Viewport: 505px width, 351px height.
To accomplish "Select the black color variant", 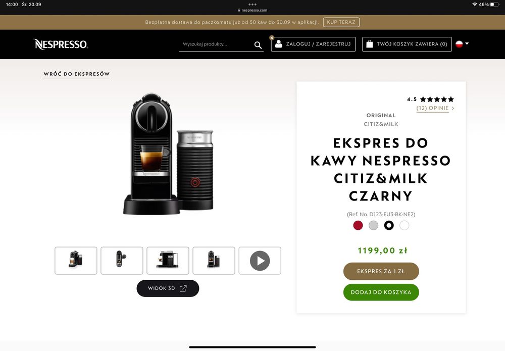I will click(389, 225).
